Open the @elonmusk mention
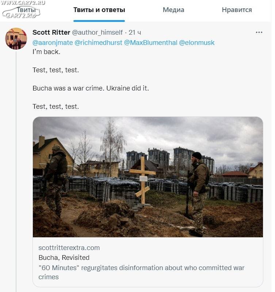Screen dimensions: 275x292 tap(197, 43)
